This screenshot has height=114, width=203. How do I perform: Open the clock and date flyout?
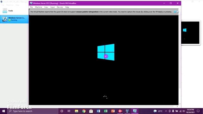pyautogui.click(x=190, y=111)
